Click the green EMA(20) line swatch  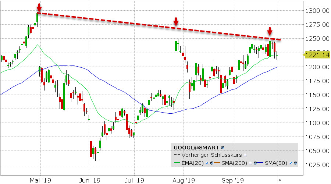pyautogui.click(x=177, y=163)
